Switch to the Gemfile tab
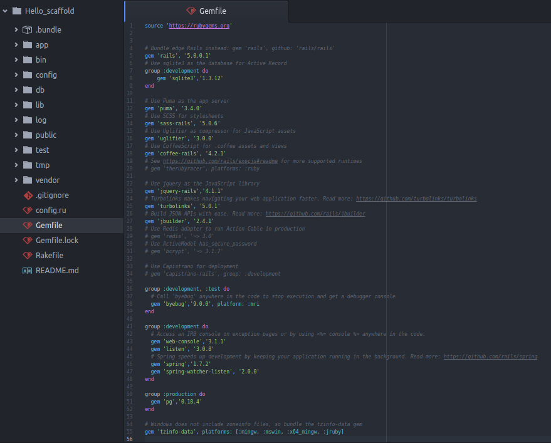The width and height of the screenshot is (551, 443). tap(213, 11)
